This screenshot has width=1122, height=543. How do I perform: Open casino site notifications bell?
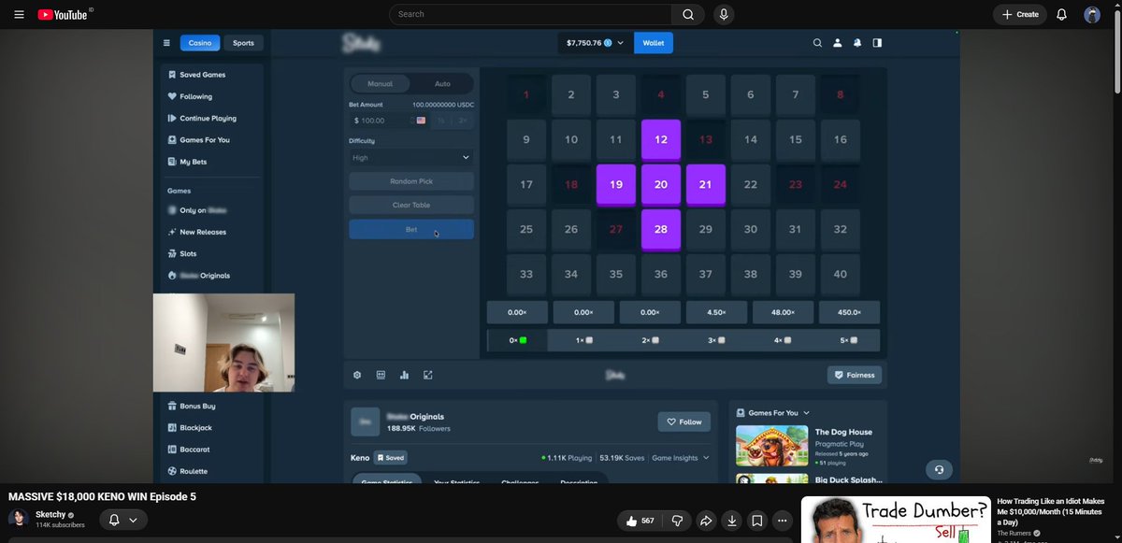(x=857, y=43)
